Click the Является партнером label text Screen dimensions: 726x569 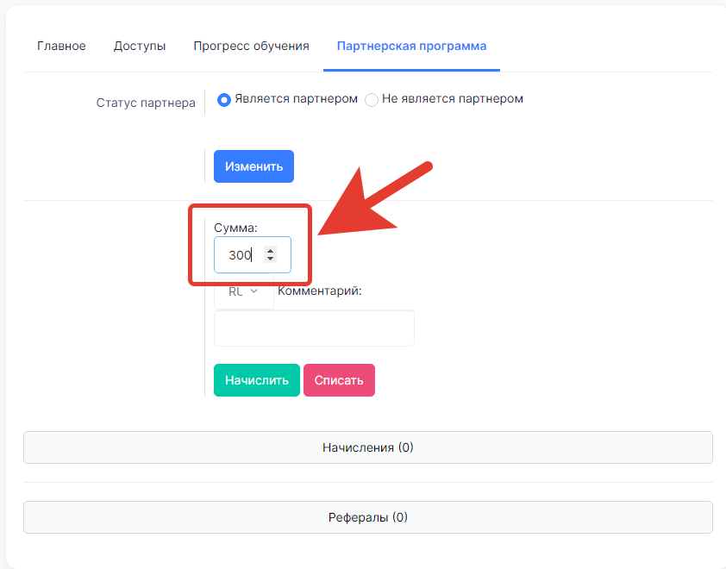[x=296, y=98]
